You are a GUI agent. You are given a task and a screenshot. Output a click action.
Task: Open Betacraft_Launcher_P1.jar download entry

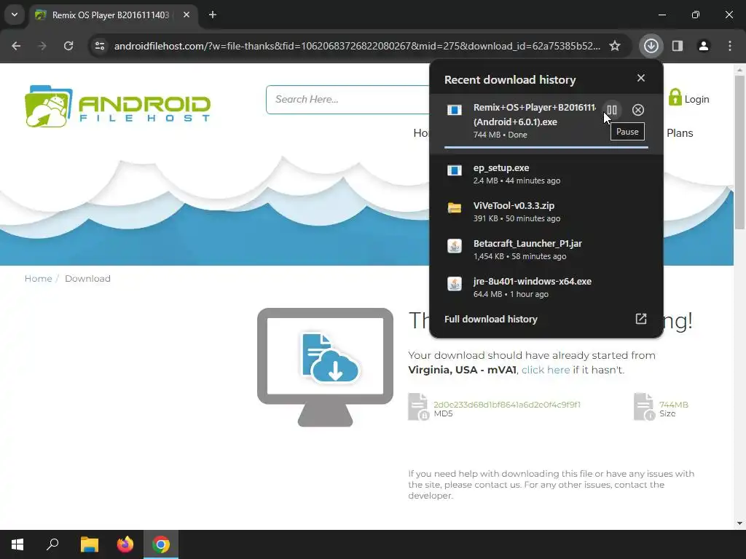pos(546,249)
